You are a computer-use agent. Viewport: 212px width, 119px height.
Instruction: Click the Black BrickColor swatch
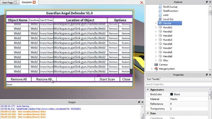click(x=172, y=94)
